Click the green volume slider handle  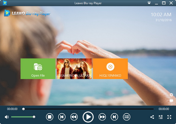[x=34, y=117]
